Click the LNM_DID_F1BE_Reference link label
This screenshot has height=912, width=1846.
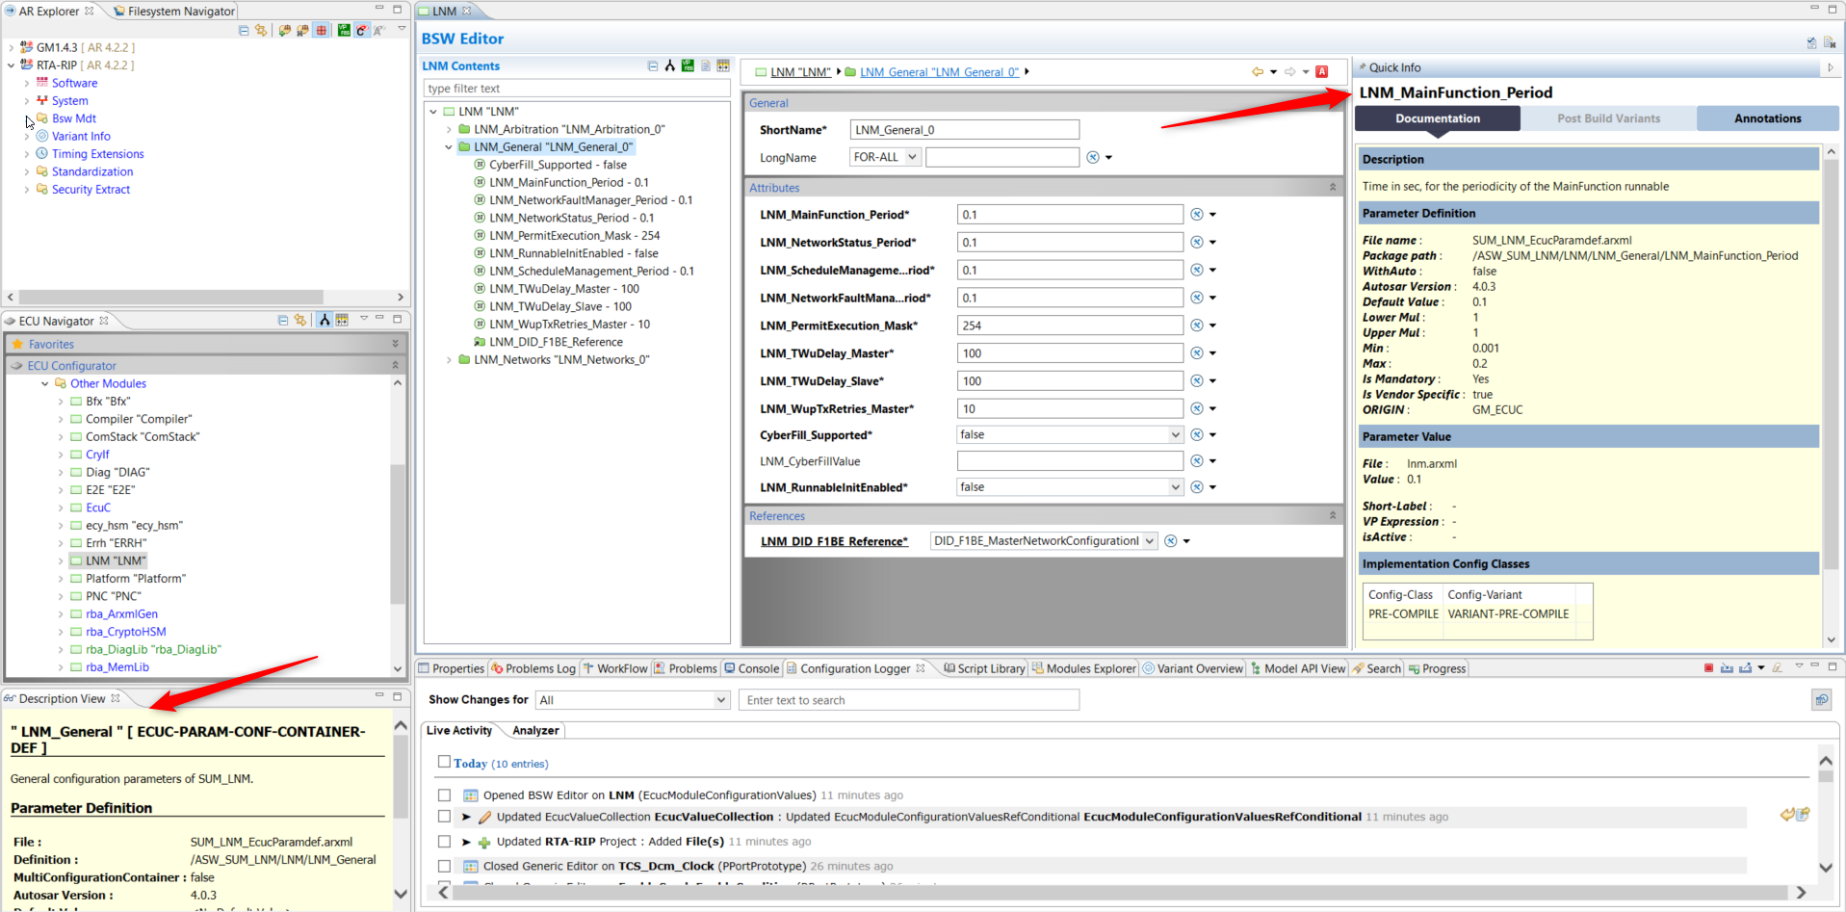834,541
